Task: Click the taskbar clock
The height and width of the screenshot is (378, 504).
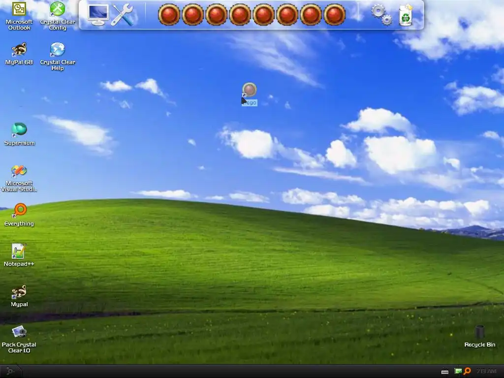Action: (486, 371)
